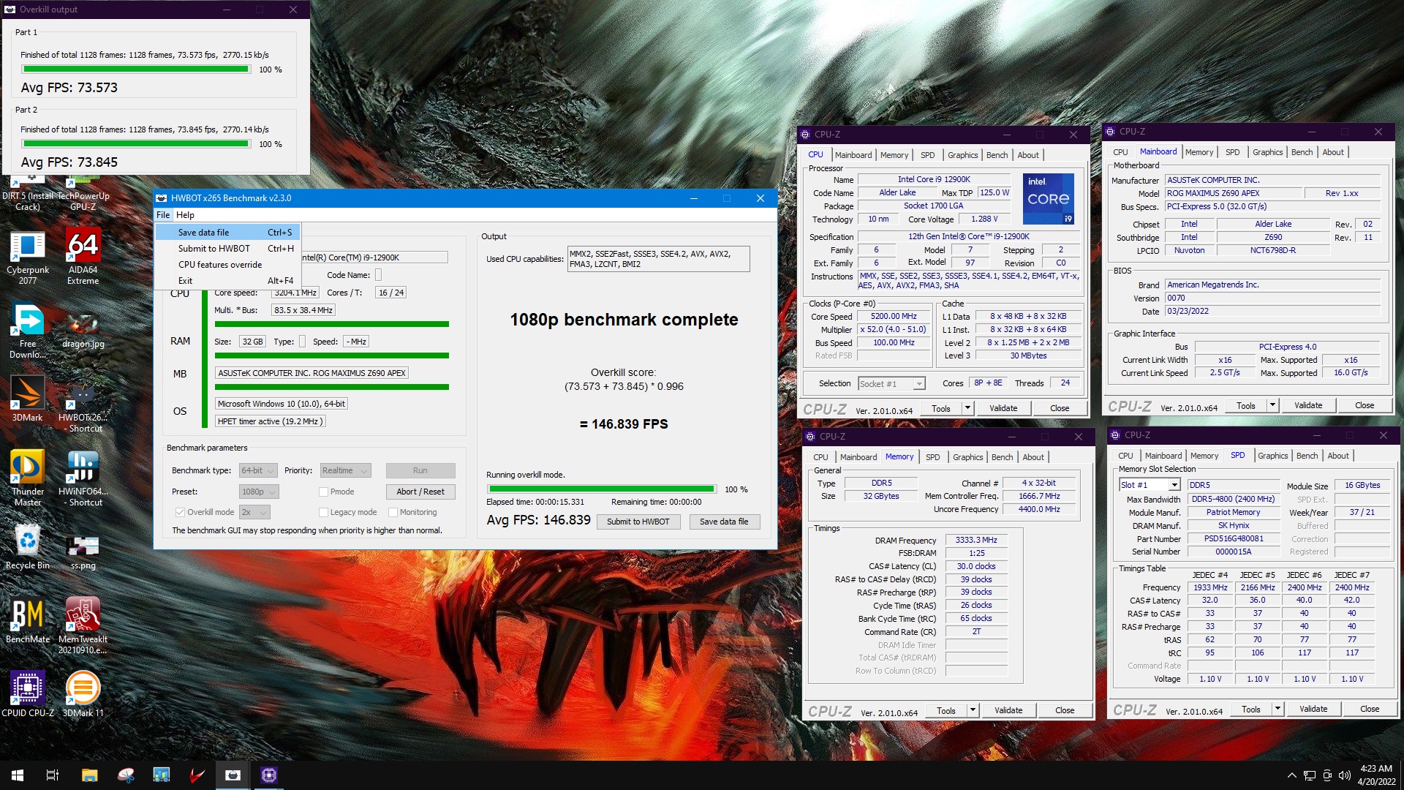
Task: Click Tools button in CPU-Z SPD window
Action: click(1250, 709)
